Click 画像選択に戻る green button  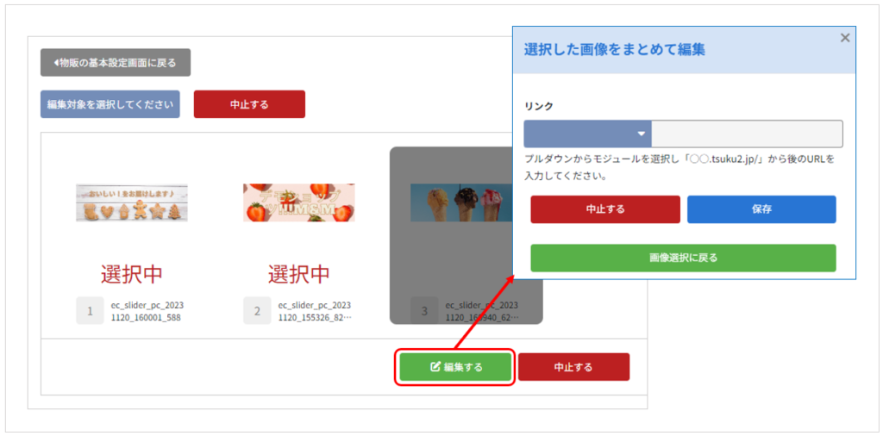(683, 258)
